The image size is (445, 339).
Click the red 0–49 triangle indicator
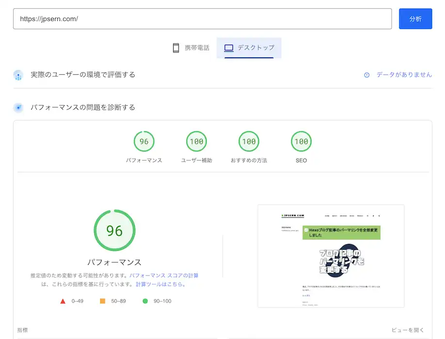(64, 301)
